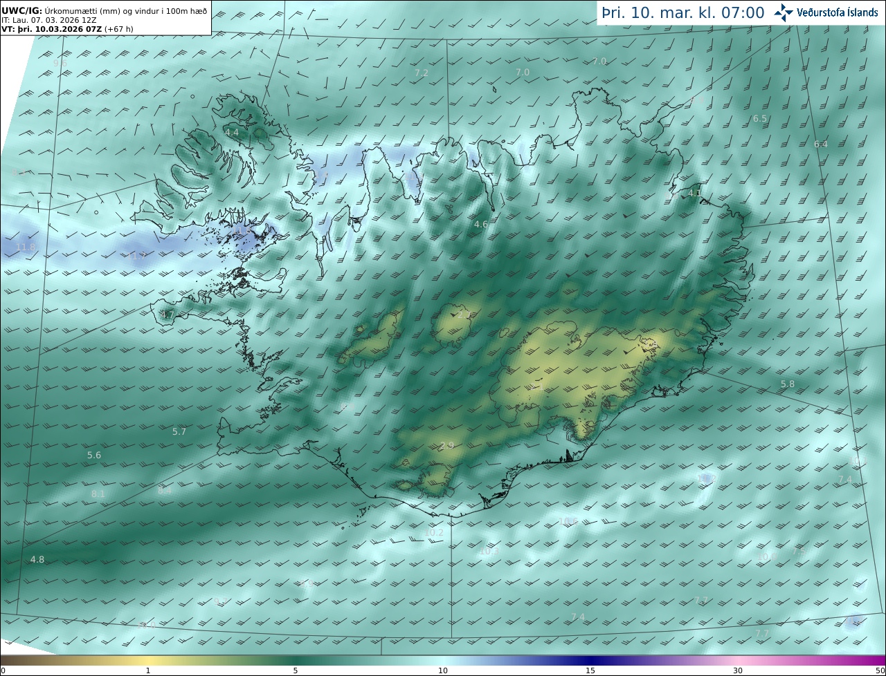
Task: Click the 50 tick label on the scale
Action: click(x=880, y=670)
